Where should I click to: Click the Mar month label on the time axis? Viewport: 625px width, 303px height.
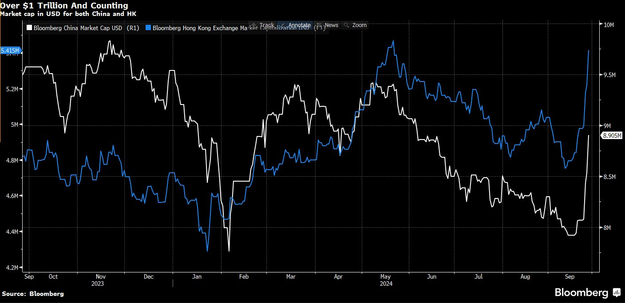coord(291,277)
